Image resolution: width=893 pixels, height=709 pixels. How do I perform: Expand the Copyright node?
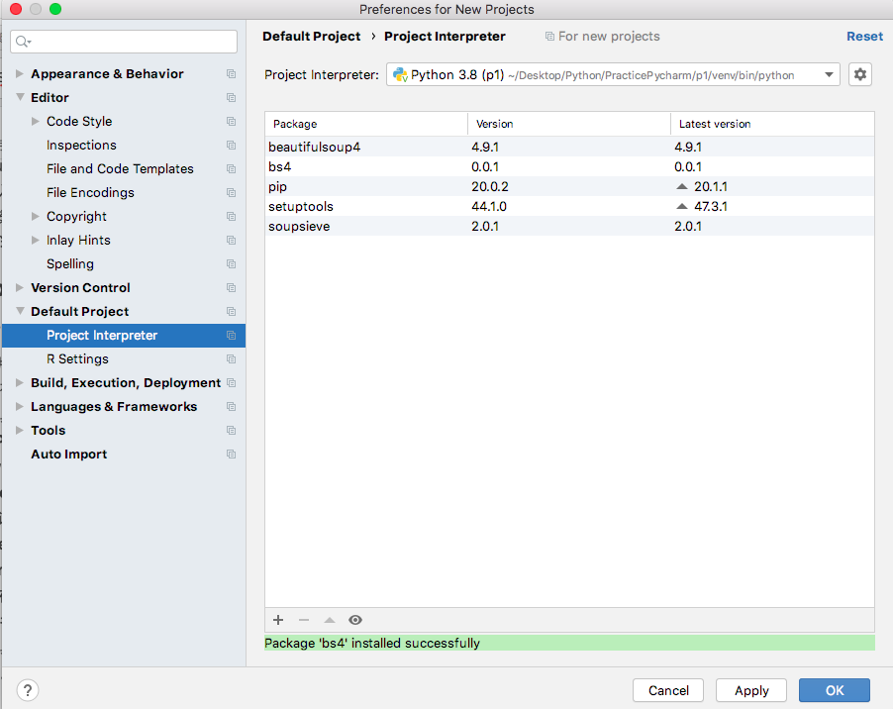pos(36,217)
